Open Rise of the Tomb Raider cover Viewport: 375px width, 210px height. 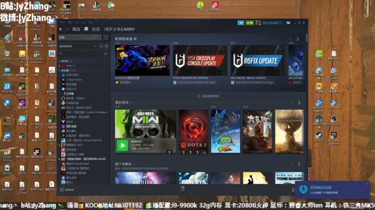289,178
